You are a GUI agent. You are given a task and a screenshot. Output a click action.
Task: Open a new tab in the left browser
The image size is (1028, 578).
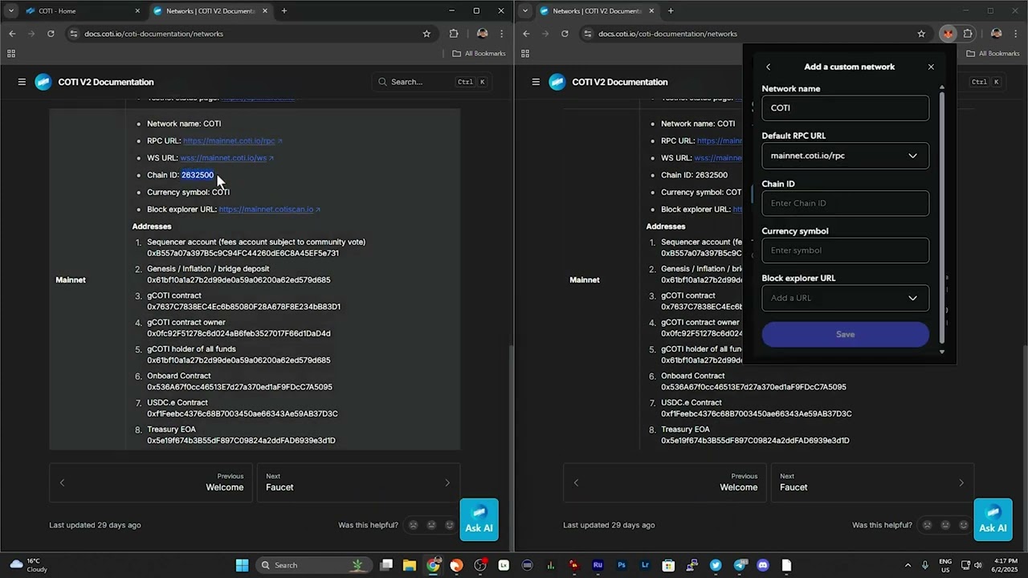[x=284, y=10]
